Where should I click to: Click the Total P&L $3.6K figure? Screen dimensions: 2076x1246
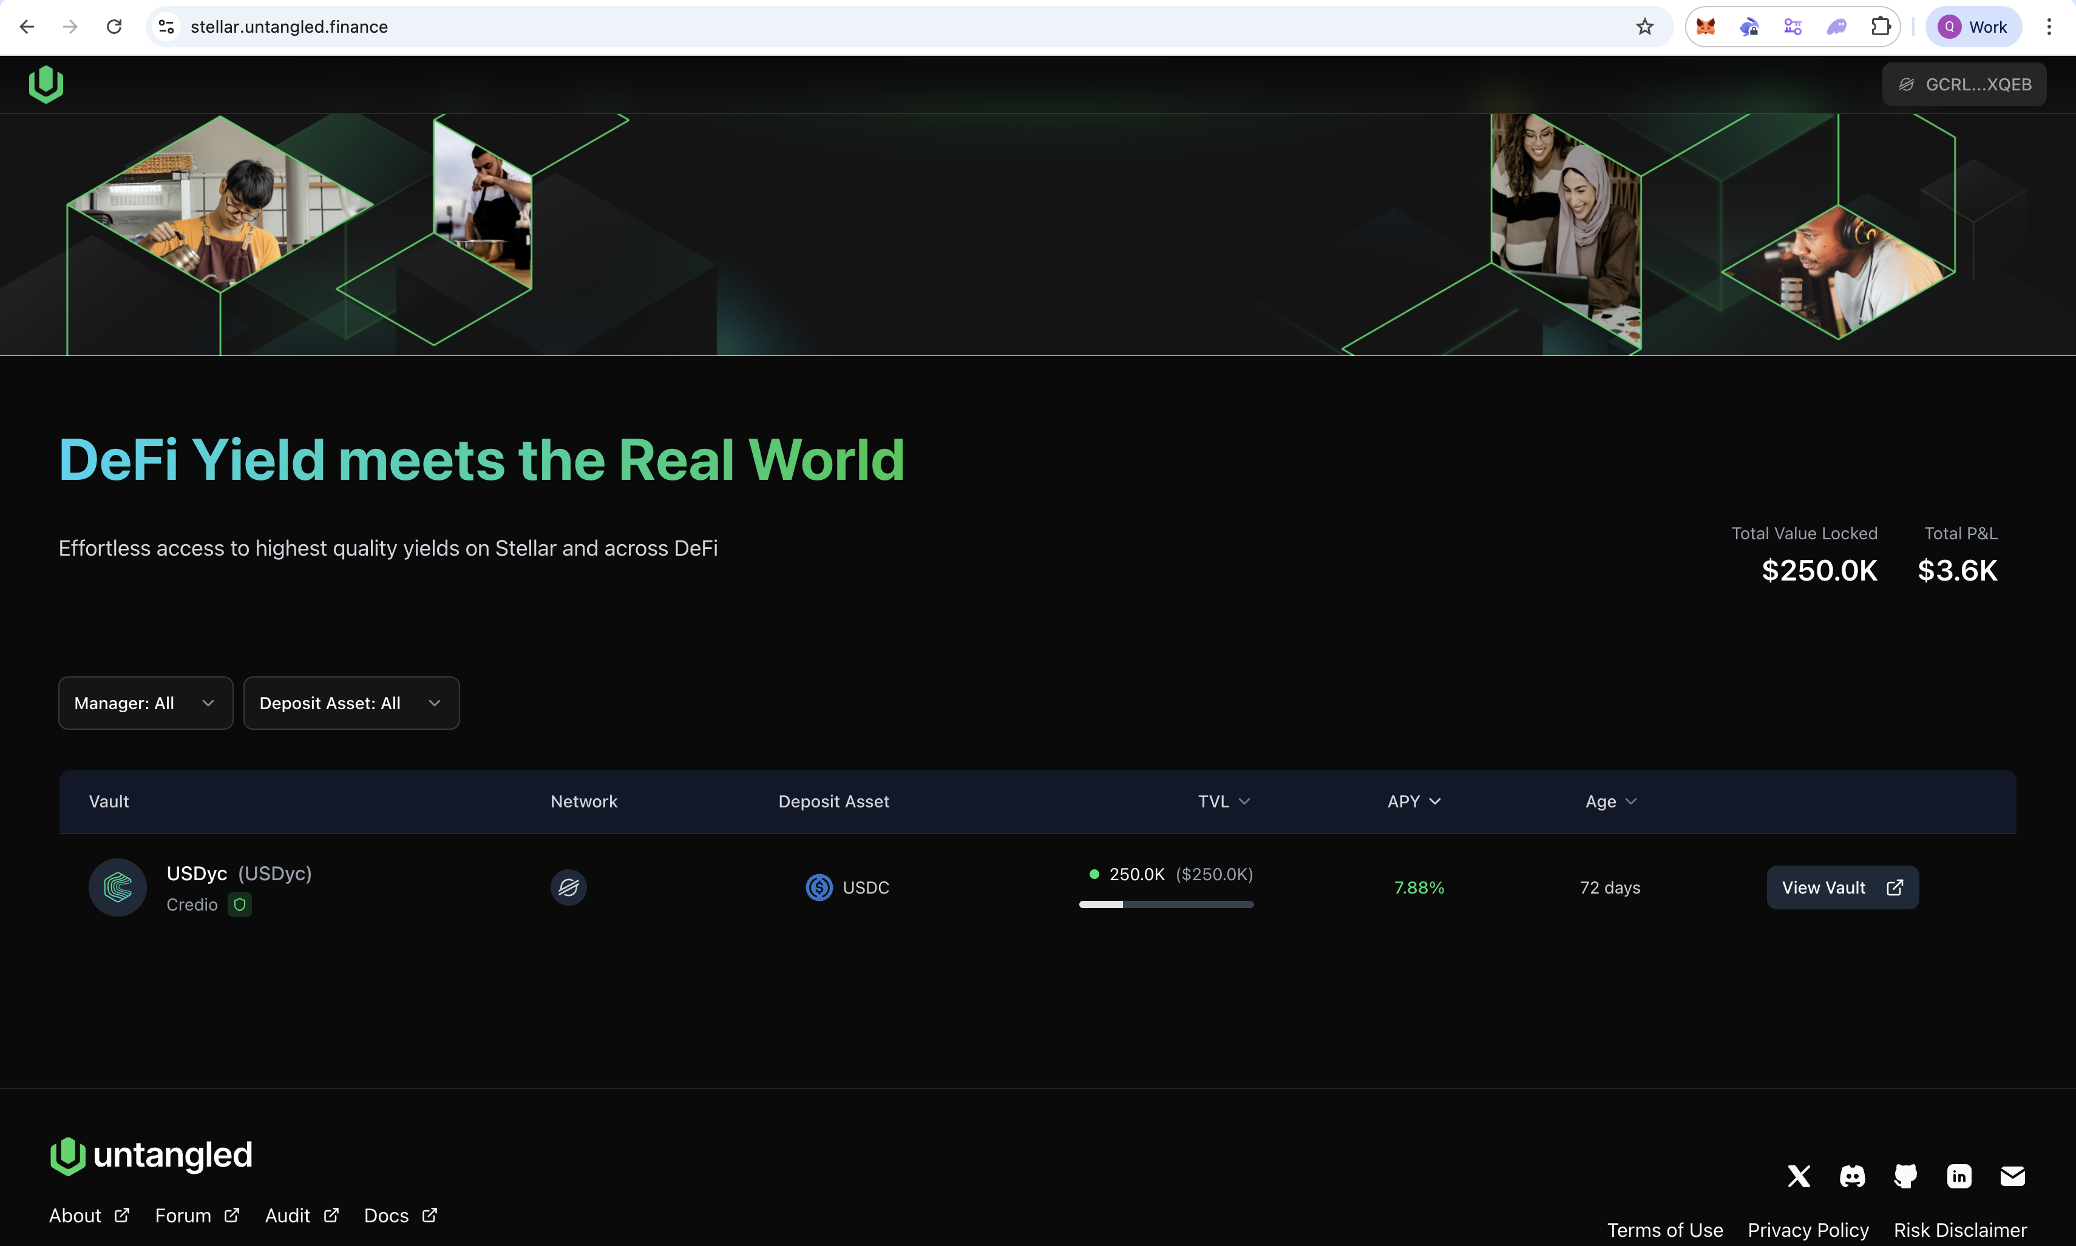(x=1958, y=570)
